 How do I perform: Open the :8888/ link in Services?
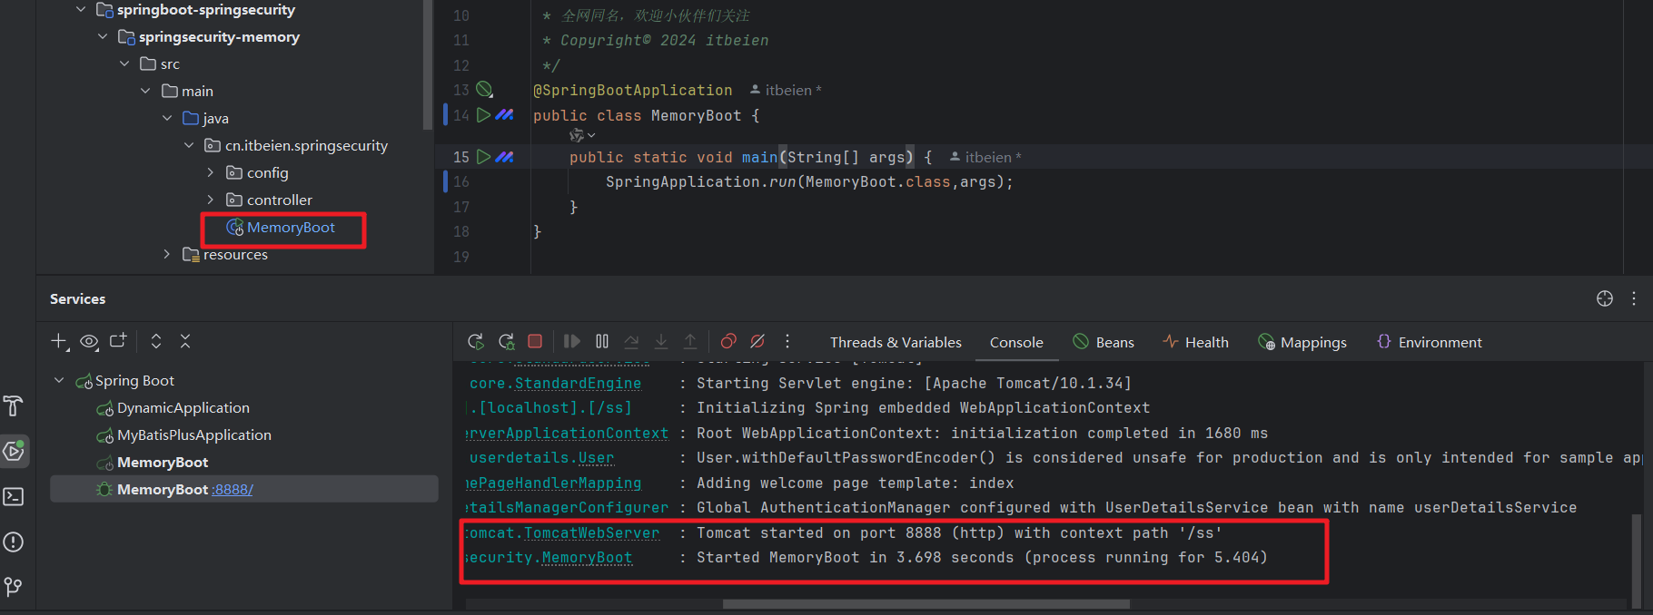[x=233, y=489]
